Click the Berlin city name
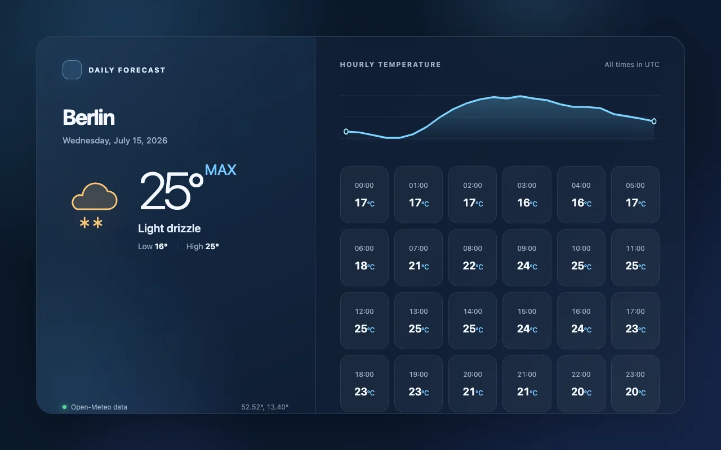 click(88, 118)
